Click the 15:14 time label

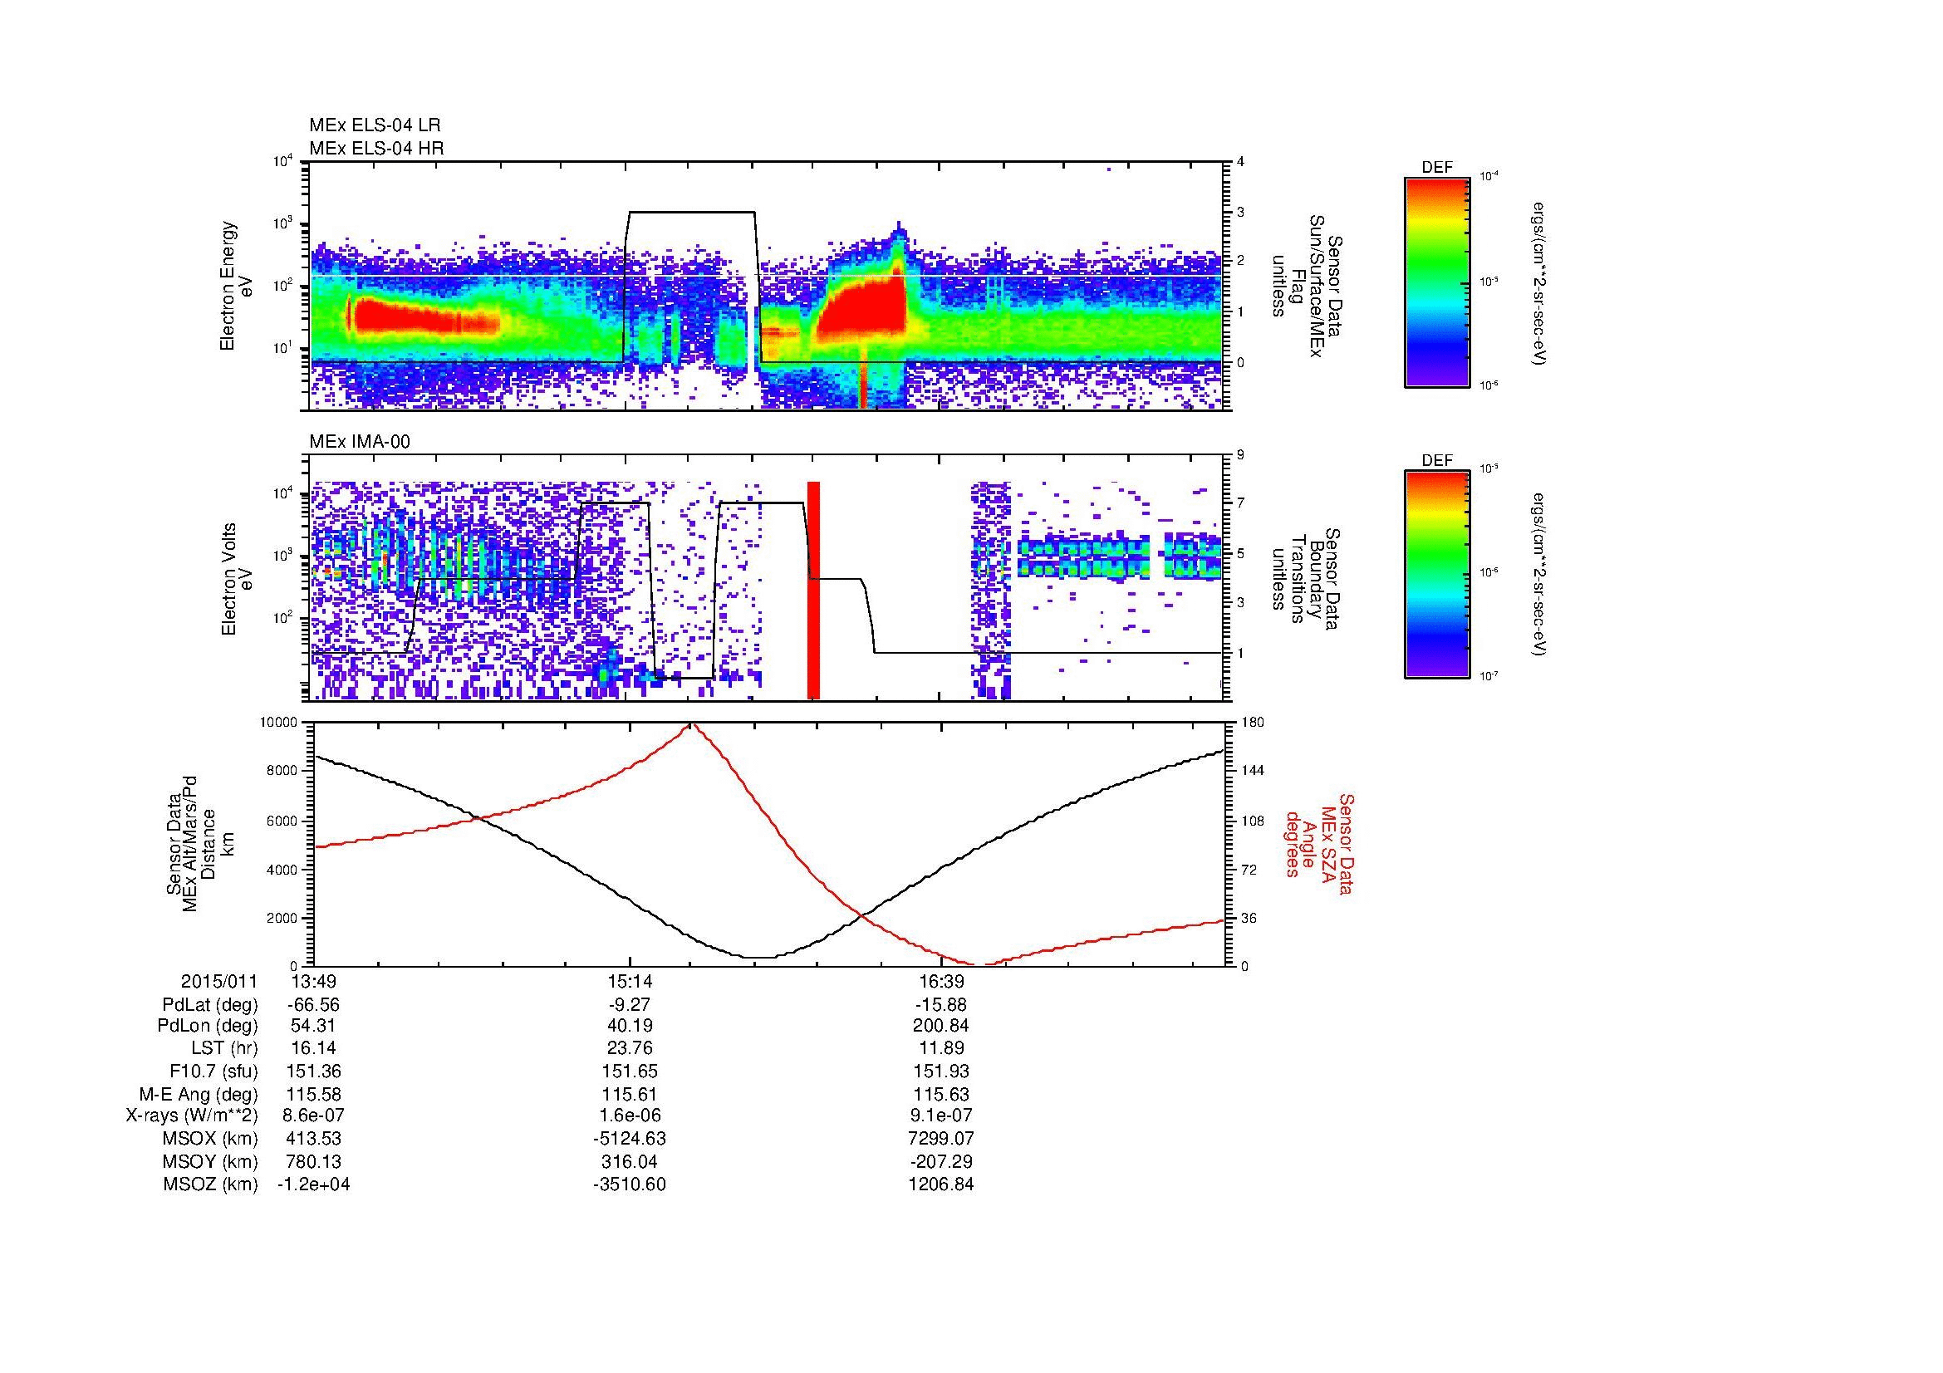[630, 982]
